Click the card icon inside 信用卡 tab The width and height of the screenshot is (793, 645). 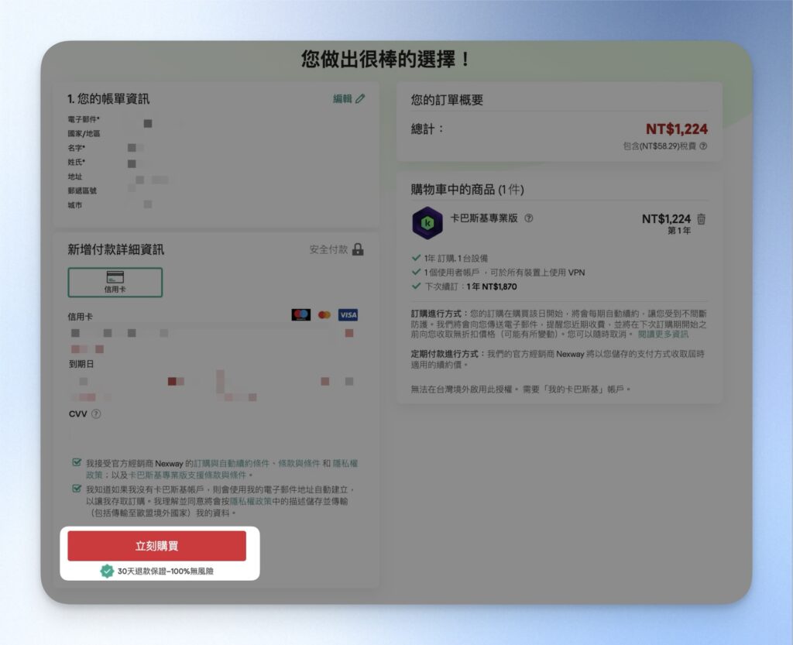[x=115, y=277]
